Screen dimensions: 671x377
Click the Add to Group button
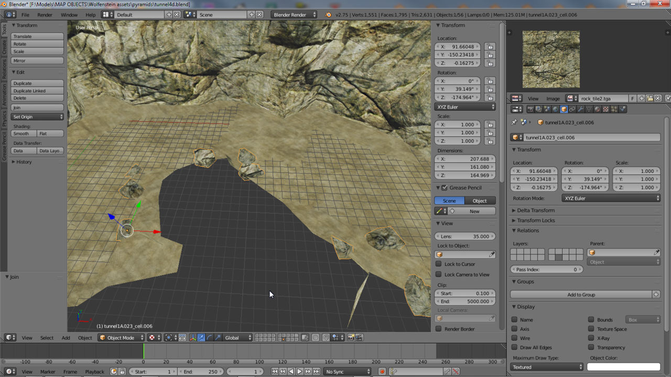point(581,295)
